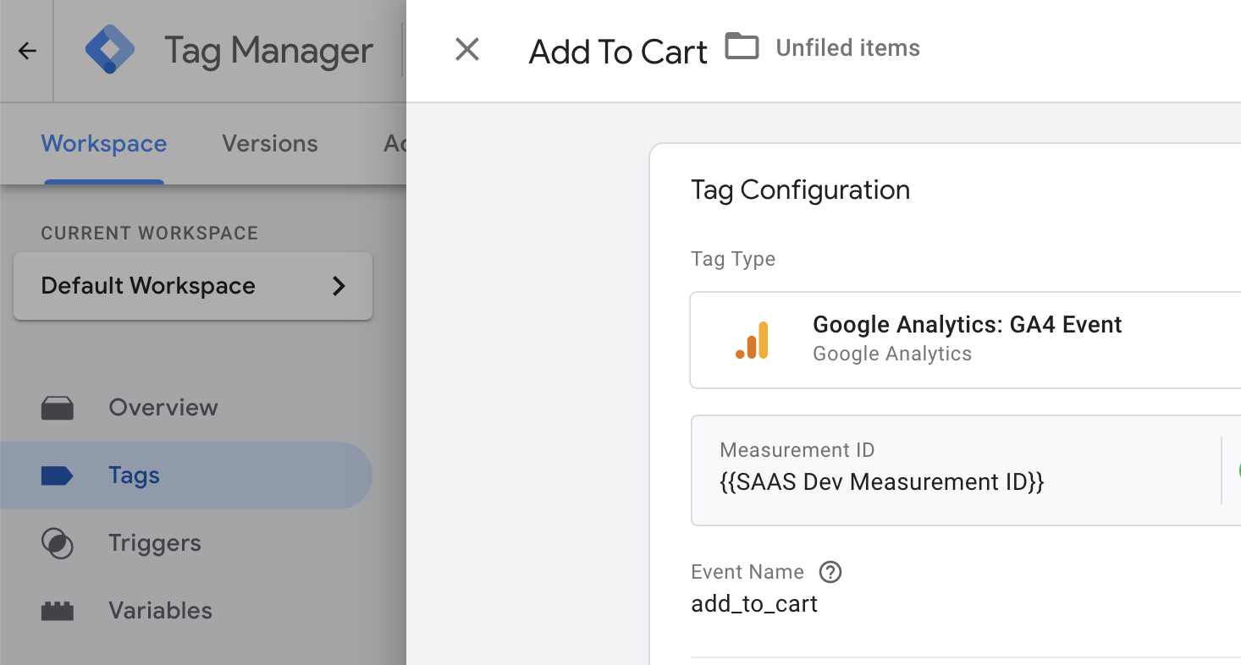Click the Event Name label
The image size is (1241, 665).
[x=747, y=572]
